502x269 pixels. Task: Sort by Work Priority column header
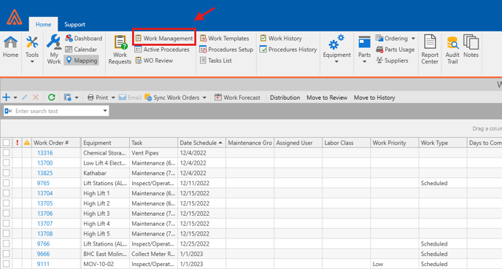pos(395,143)
